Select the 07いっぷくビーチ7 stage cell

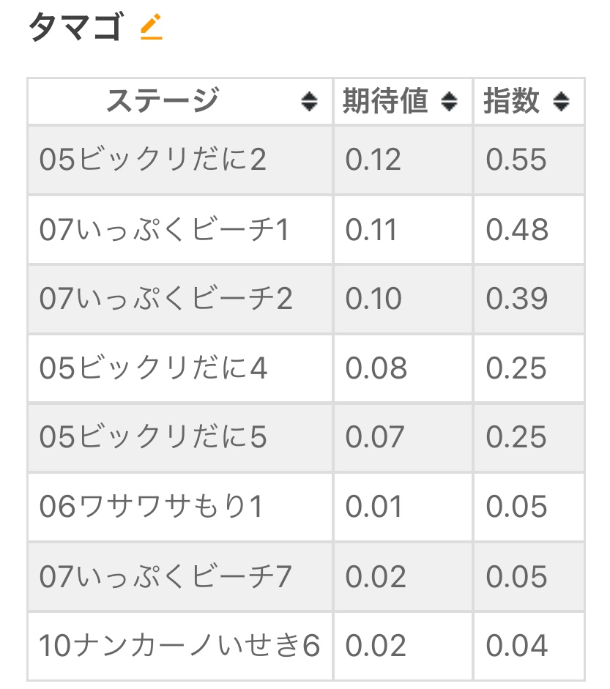coord(166,577)
